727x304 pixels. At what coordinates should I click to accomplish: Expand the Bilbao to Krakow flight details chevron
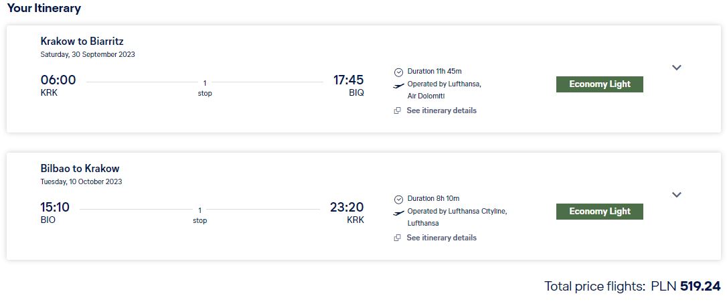tap(677, 194)
